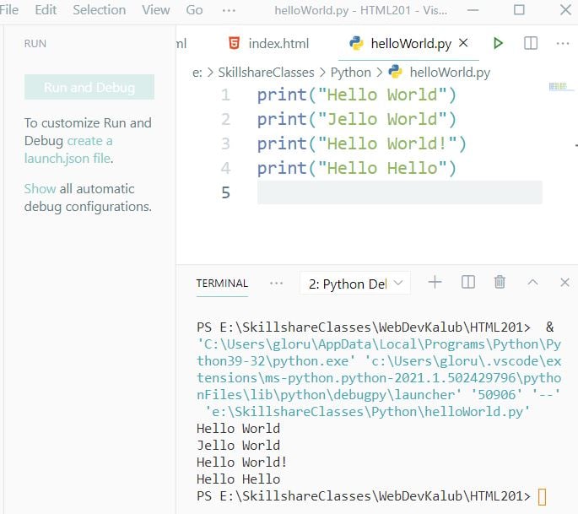Viewport: 578px width, 514px height.
Task: Click the 'Show' automatic debug configurations link
Action: click(40, 188)
